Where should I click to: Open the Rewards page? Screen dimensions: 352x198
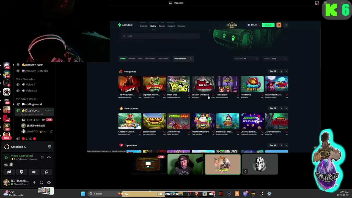click(x=181, y=26)
